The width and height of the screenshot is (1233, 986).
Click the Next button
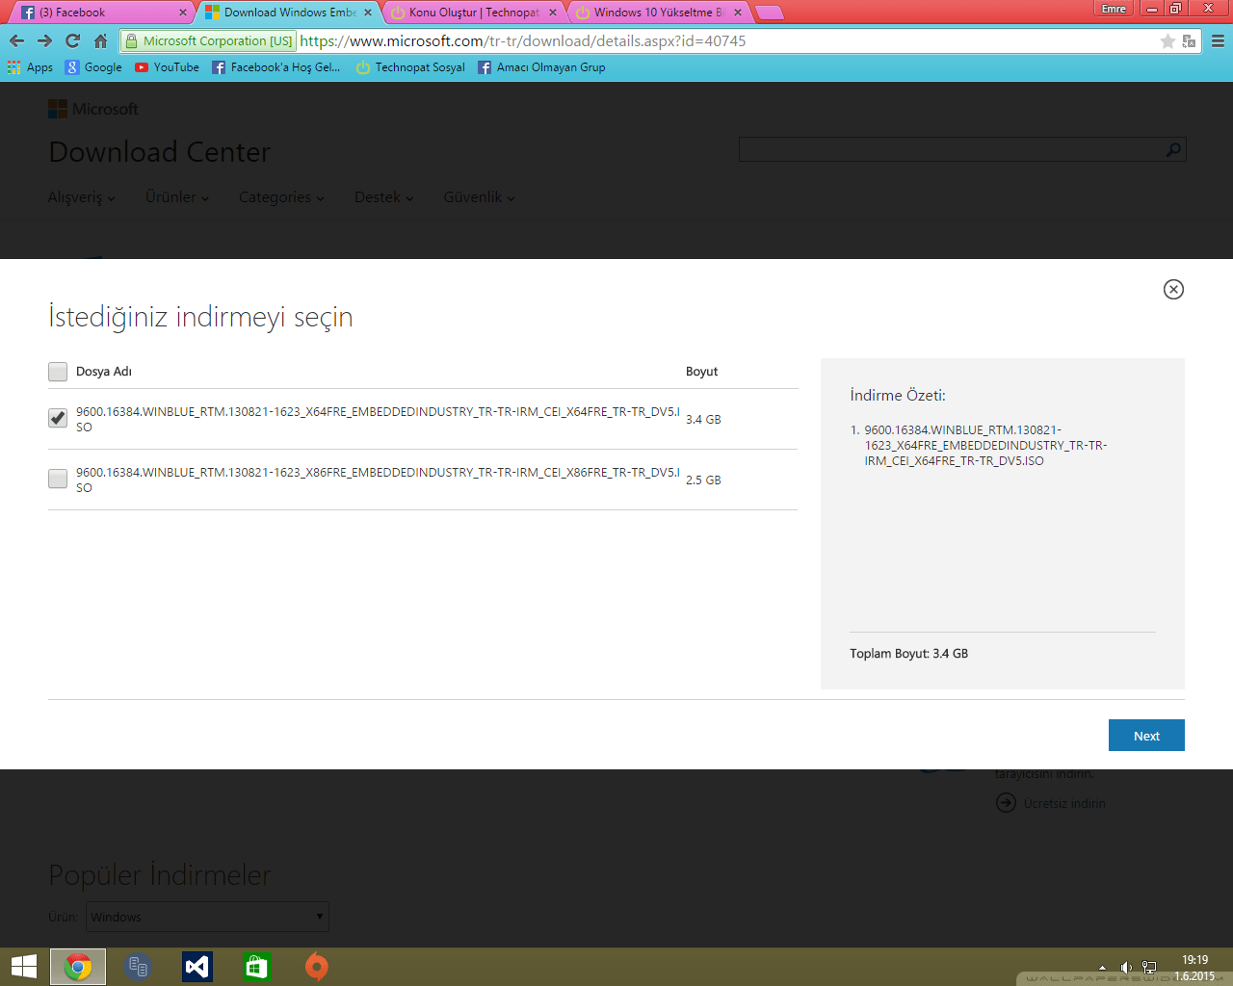coord(1146,735)
